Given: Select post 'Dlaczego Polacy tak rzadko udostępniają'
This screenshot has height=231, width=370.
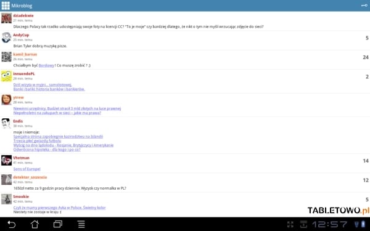Looking at the screenshot, I should click(138, 26).
